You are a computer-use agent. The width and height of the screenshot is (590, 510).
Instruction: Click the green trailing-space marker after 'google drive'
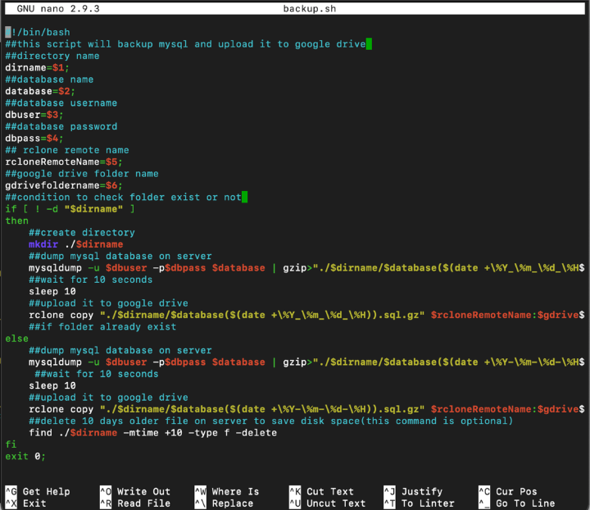pyautogui.click(x=369, y=44)
